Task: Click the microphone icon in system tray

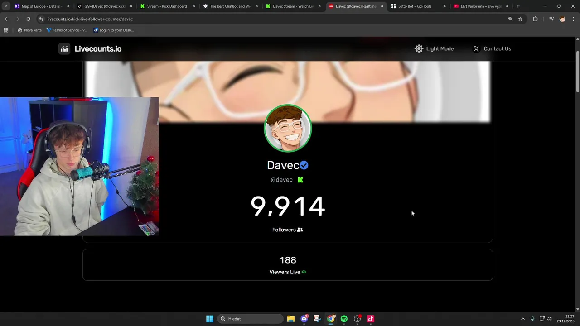Action: (x=532, y=319)
